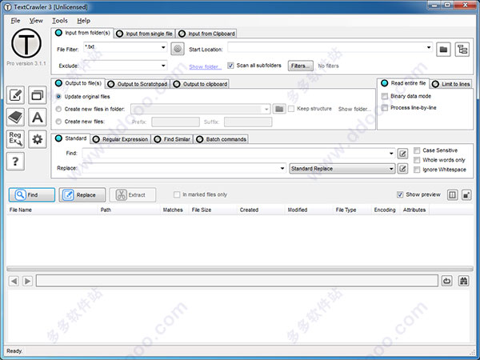The height and width of the screenshot is (360, 480).
Task: Toggle Process line-by-line checkbox
Action: 385,108
